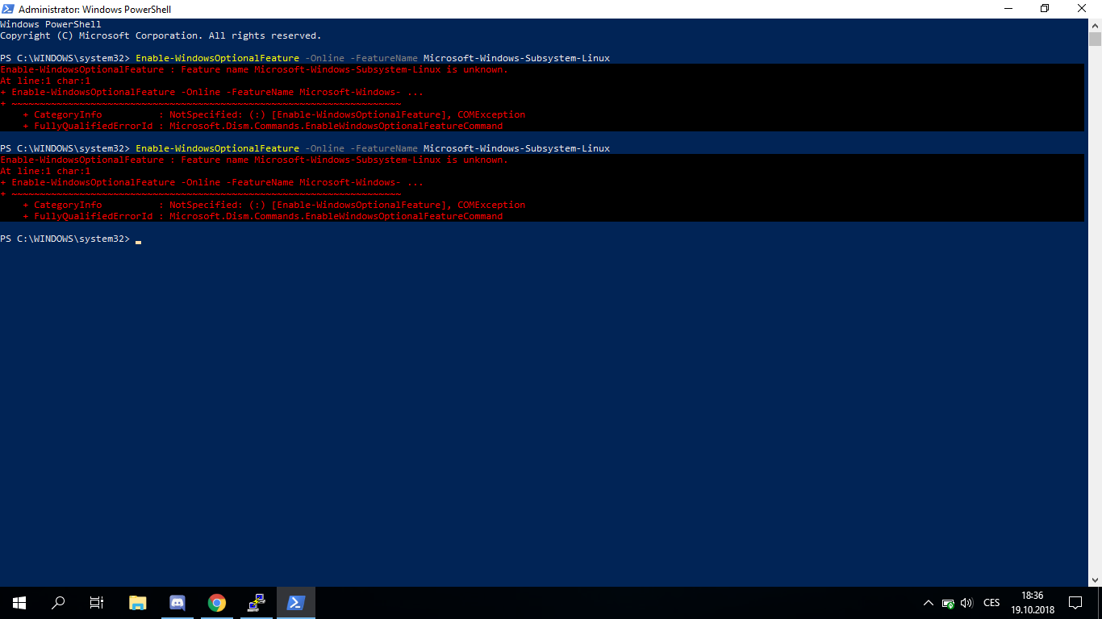Image resolution: width=1102 pixels, height=619 pixels.
Task: Click the vertical scrollbar thumb
Action: point(1095,39)
